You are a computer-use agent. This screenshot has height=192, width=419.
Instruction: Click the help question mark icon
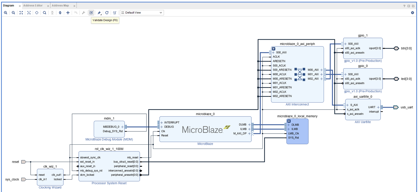404,6
